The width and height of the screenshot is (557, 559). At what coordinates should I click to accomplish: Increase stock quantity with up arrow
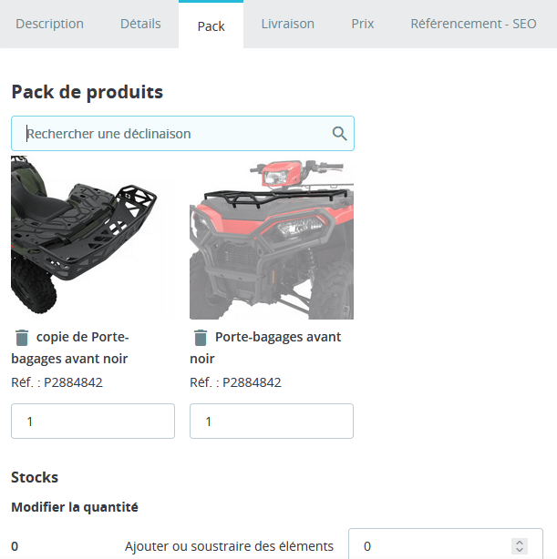point(520,542)
